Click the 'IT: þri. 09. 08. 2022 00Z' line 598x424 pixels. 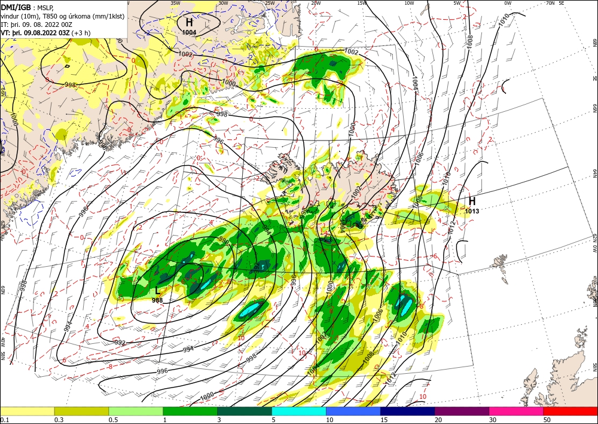tap(36, 24)
